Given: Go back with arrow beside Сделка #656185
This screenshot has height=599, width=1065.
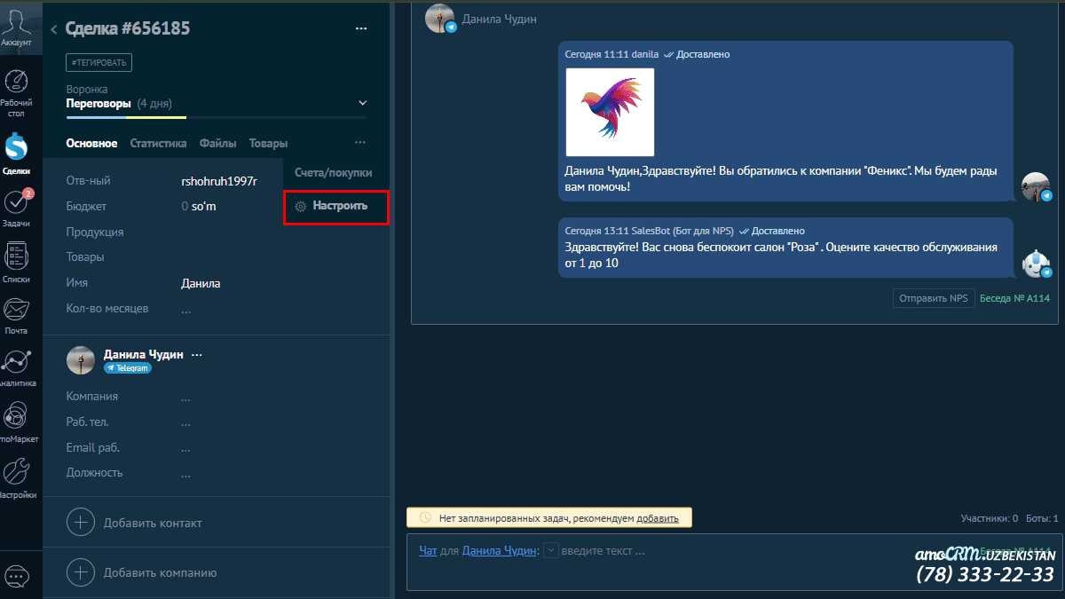Looking at the screenshot, I should 54,29.
